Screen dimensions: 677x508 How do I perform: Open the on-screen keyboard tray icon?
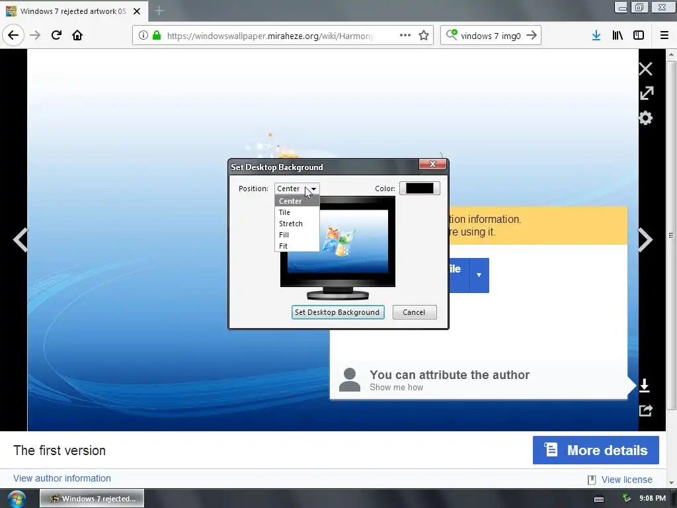(599, 499)
